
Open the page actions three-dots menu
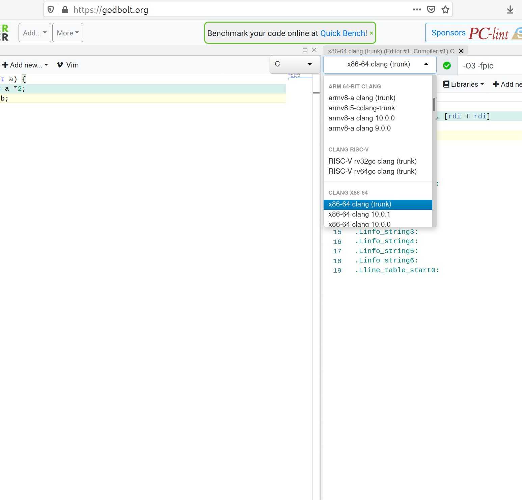tap(417, 9)
